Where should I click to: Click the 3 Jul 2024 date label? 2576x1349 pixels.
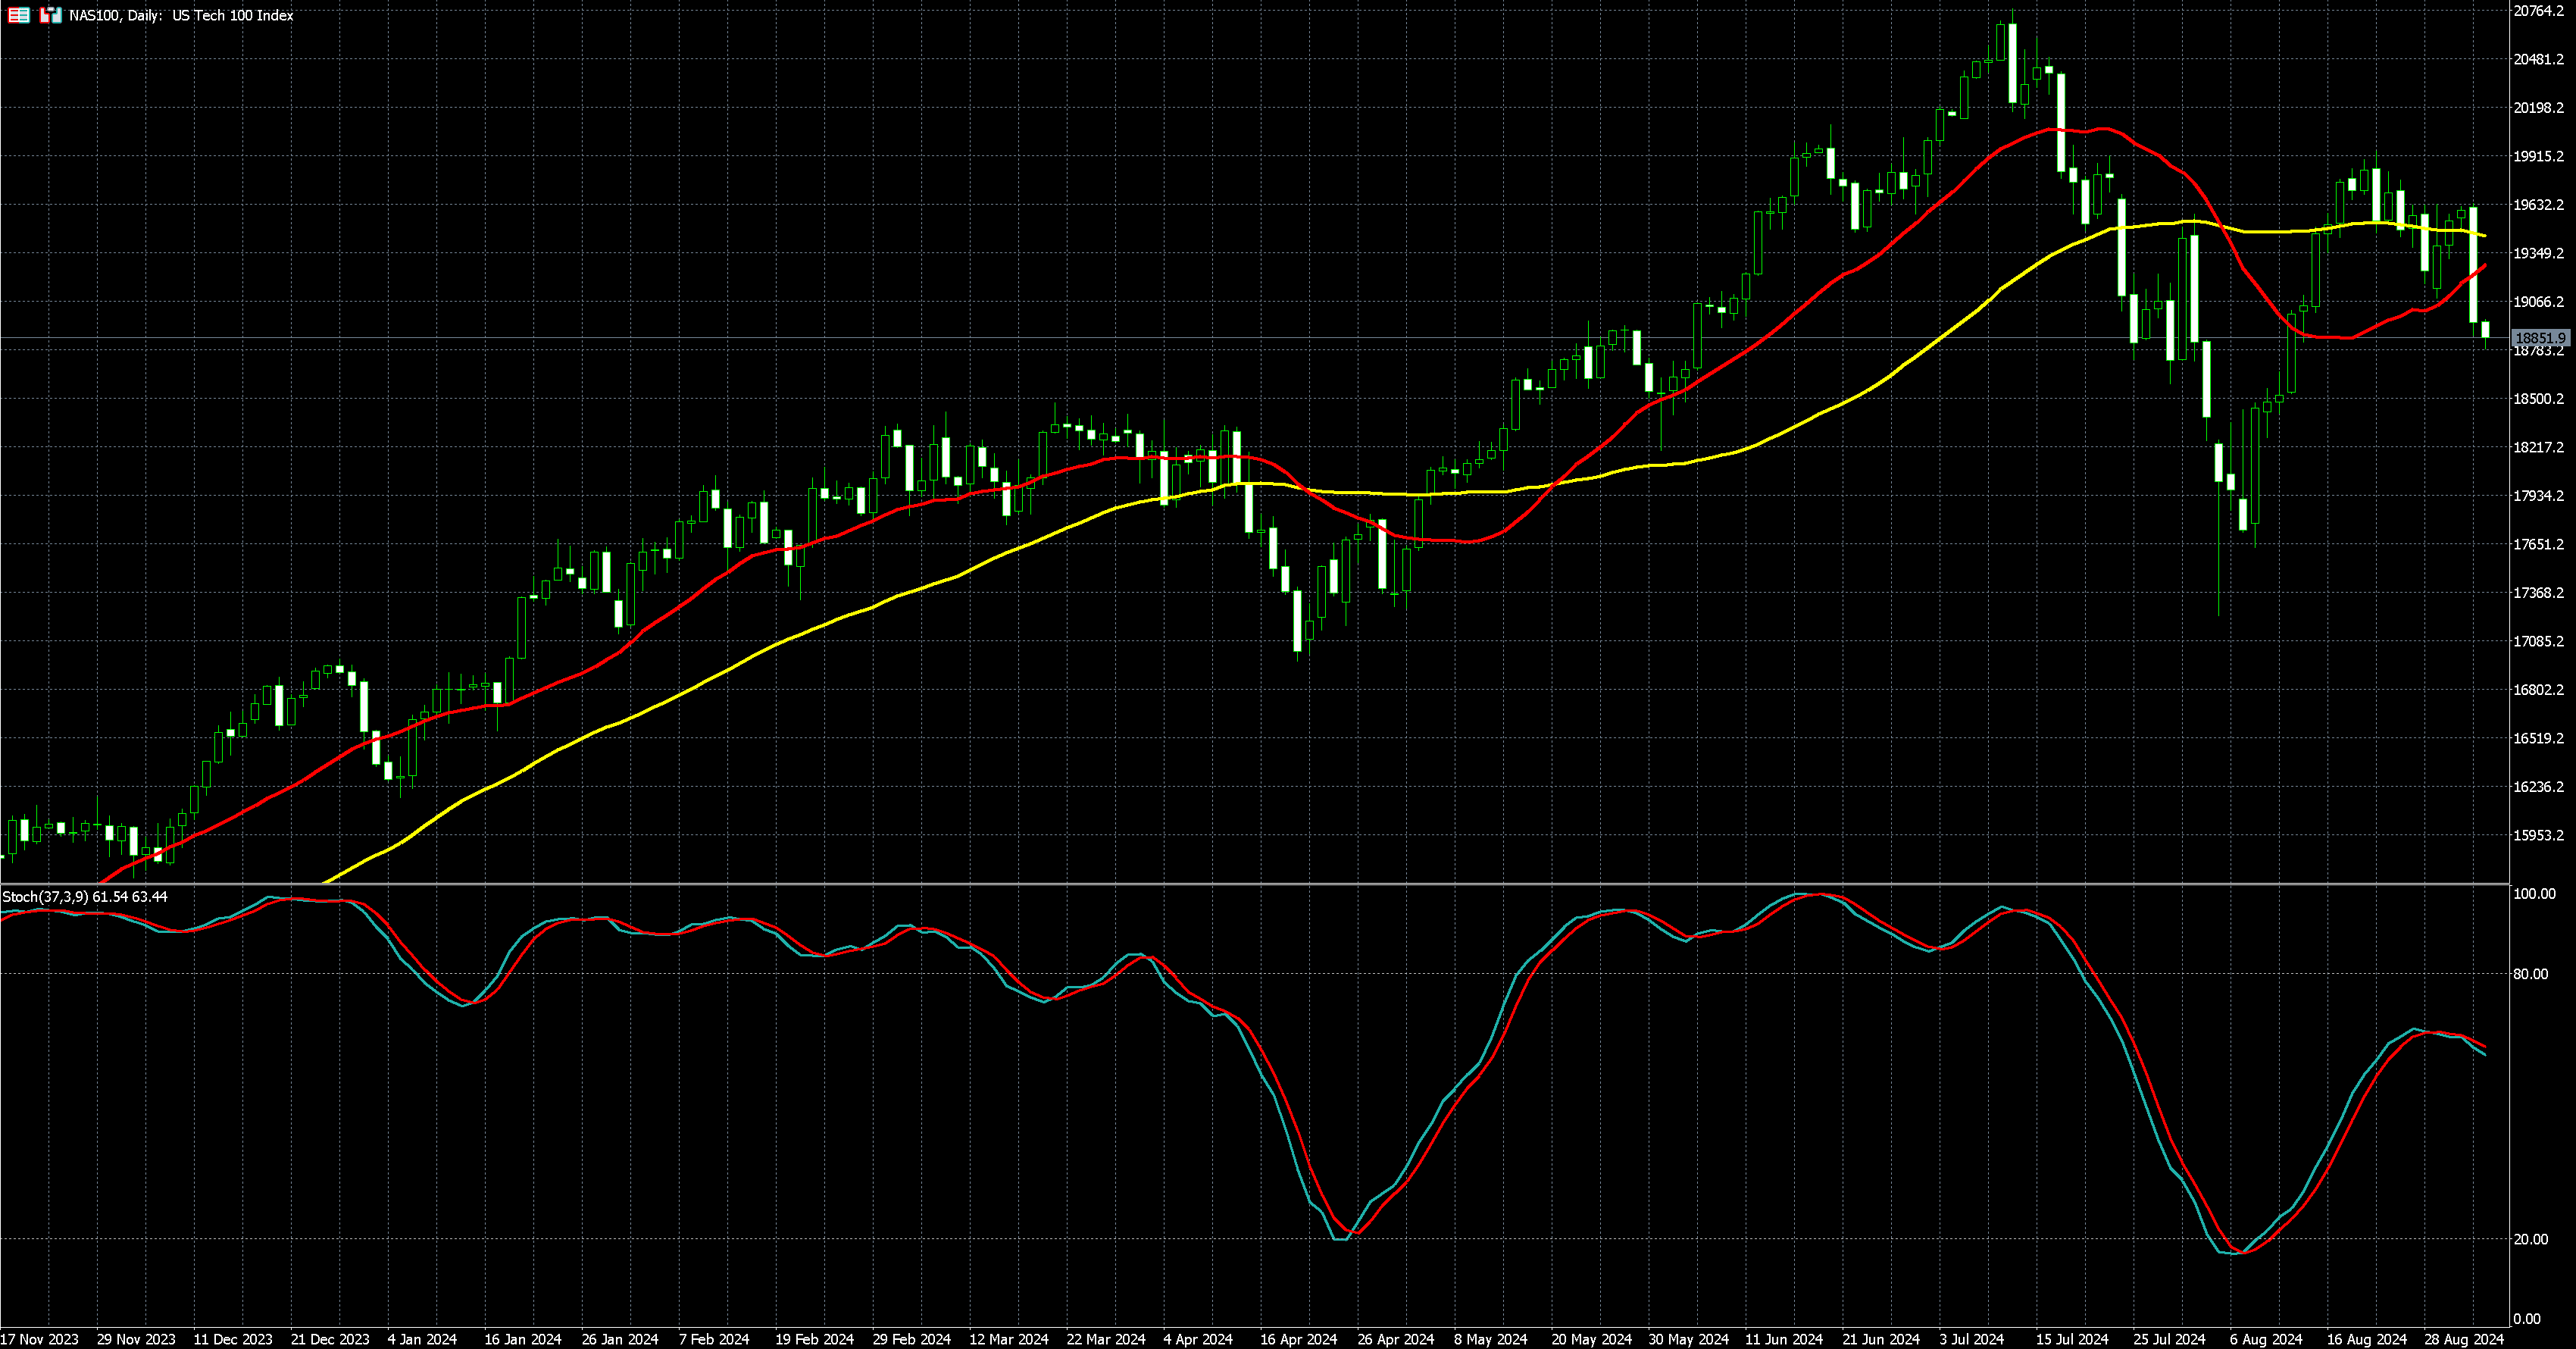click(1971, 1339)
